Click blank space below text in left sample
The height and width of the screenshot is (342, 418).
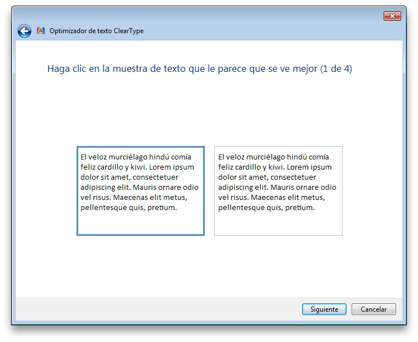point(140,224)
